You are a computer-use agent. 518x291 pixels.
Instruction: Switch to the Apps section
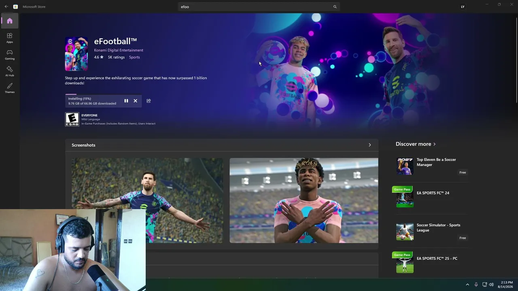click(x=10, y=38)
